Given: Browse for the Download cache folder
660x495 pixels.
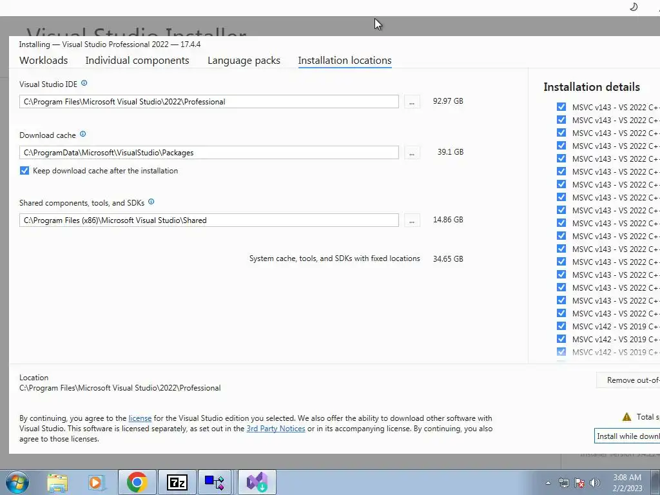Looking at the screenshot, I should coord(412,152).
